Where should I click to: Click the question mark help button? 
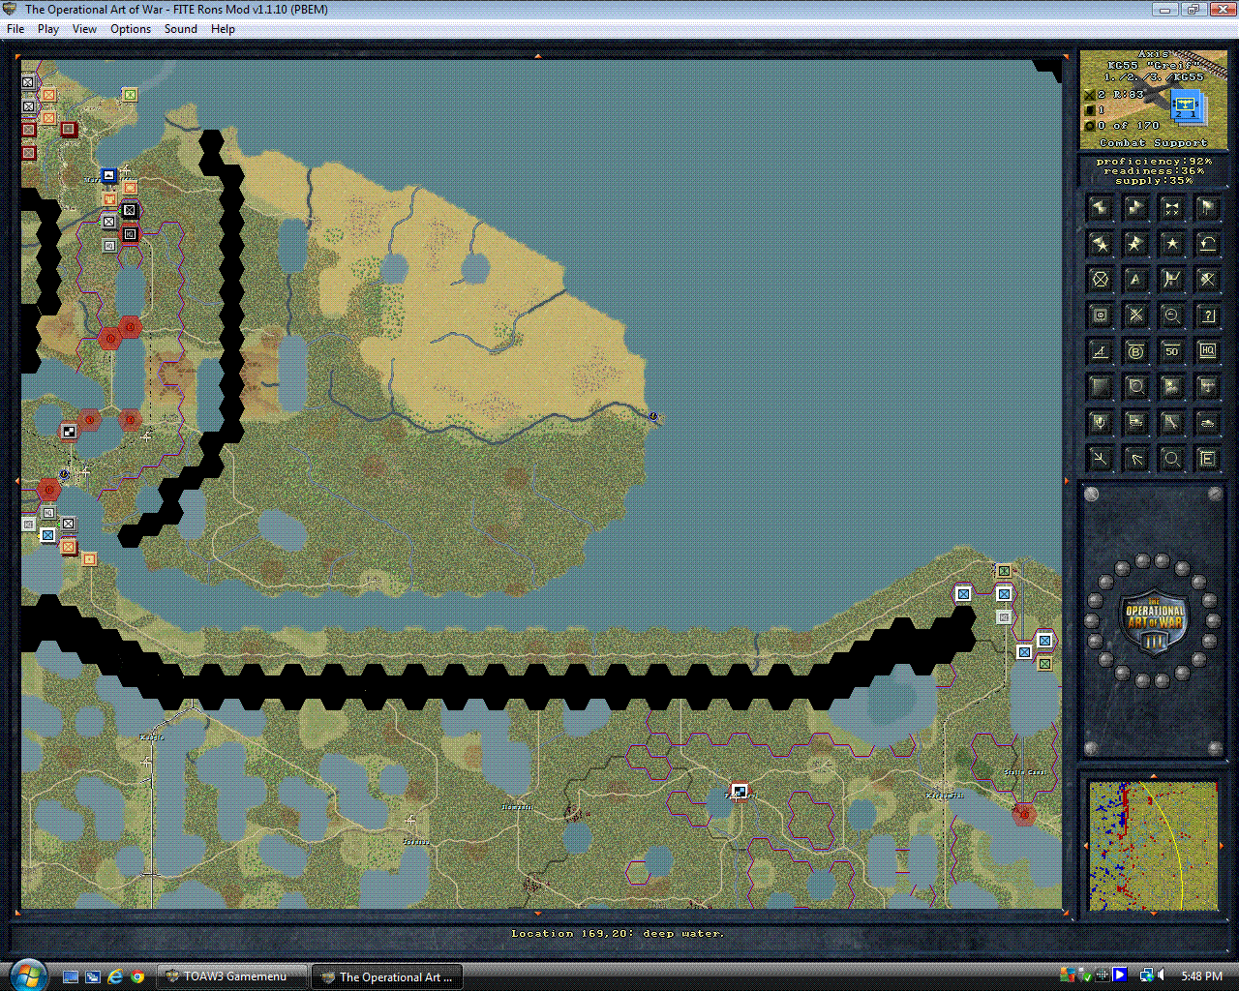pyautogui.click(x=1208, y=315)
